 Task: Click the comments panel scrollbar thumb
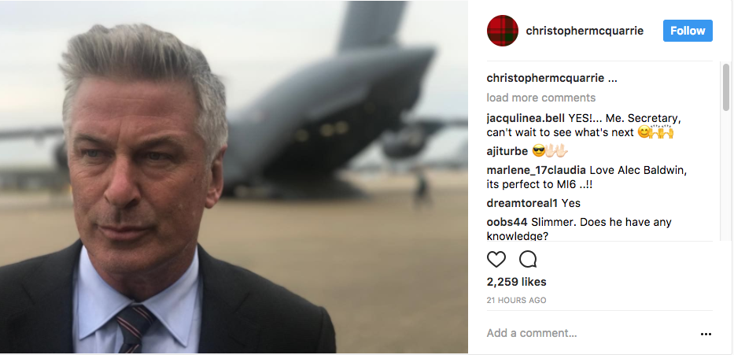[x=726, y=87]
